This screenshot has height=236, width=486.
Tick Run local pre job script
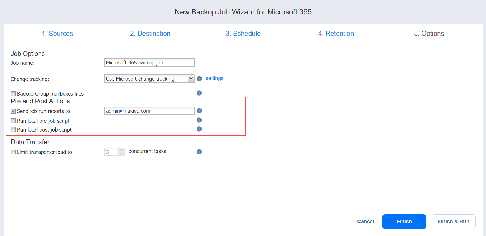click(x=13, y=121)
